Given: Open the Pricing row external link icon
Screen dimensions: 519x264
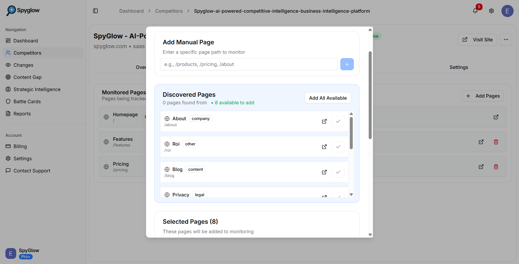Looking at the screenshot, I should pyautogui.click(x=481, y=167).
